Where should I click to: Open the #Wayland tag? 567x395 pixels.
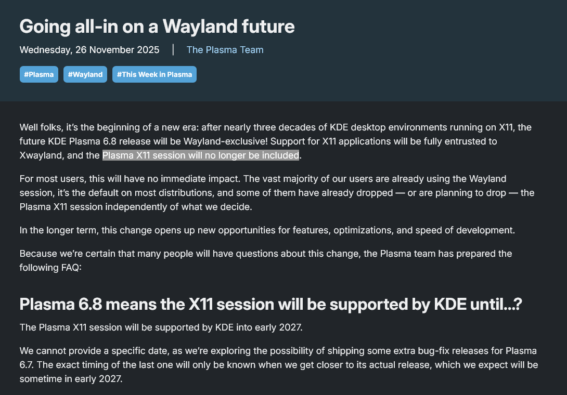click(x=85, y=74)
